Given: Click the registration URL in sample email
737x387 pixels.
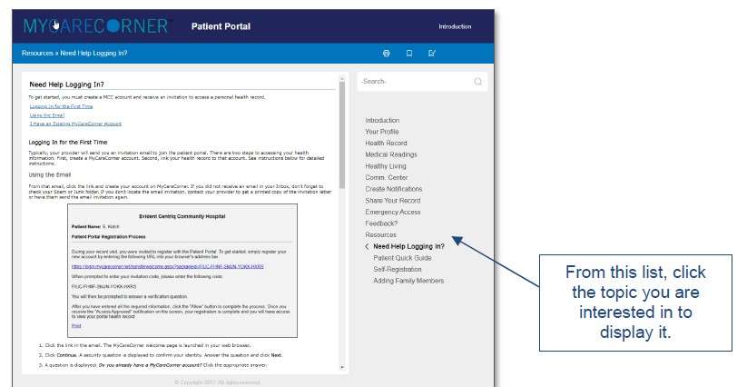Looking at the screenshot, I should (x=167, y=266).
